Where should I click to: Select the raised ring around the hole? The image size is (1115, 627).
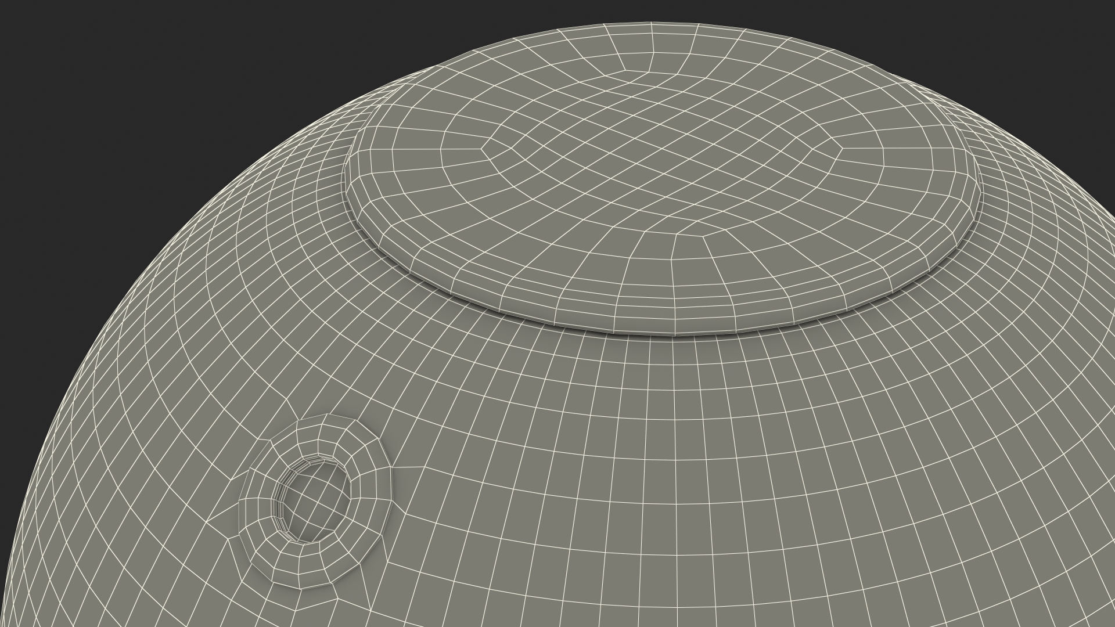point(369,493)
